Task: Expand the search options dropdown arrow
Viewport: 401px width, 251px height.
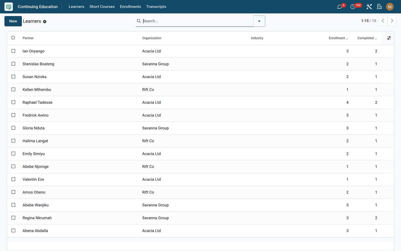Action: coord(259,21)
